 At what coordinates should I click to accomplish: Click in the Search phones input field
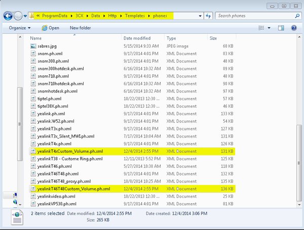(x=253, y=16)
